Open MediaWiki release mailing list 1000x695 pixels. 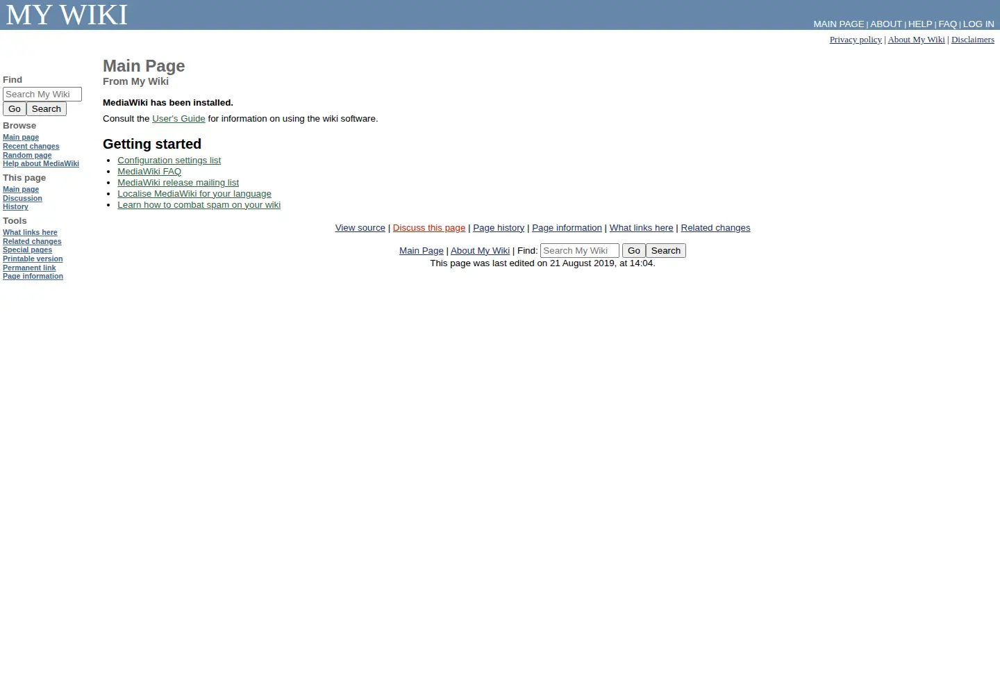tap(178, 183)
